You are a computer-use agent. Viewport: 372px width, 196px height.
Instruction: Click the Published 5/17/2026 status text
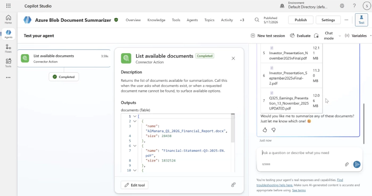pos(270,20)
